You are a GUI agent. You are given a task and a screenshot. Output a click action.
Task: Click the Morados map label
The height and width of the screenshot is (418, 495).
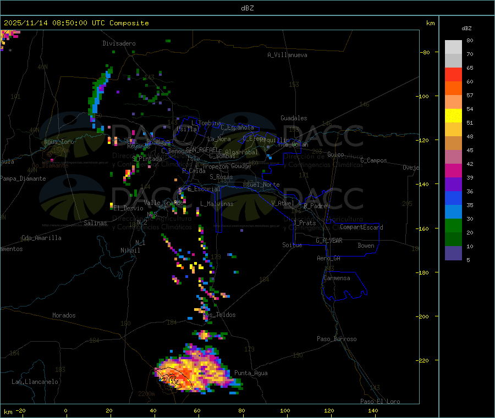point(64,315)
